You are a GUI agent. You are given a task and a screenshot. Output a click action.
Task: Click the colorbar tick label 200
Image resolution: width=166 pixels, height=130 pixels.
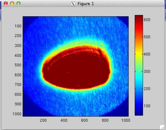pyautogui.click(x=147, y=88)
